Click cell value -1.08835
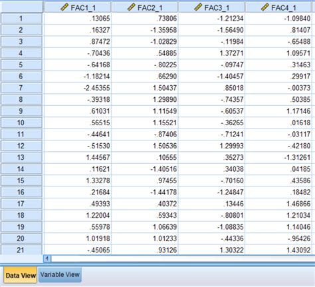The width and height of the screenshot is (315, 287). tap(211, 227)
